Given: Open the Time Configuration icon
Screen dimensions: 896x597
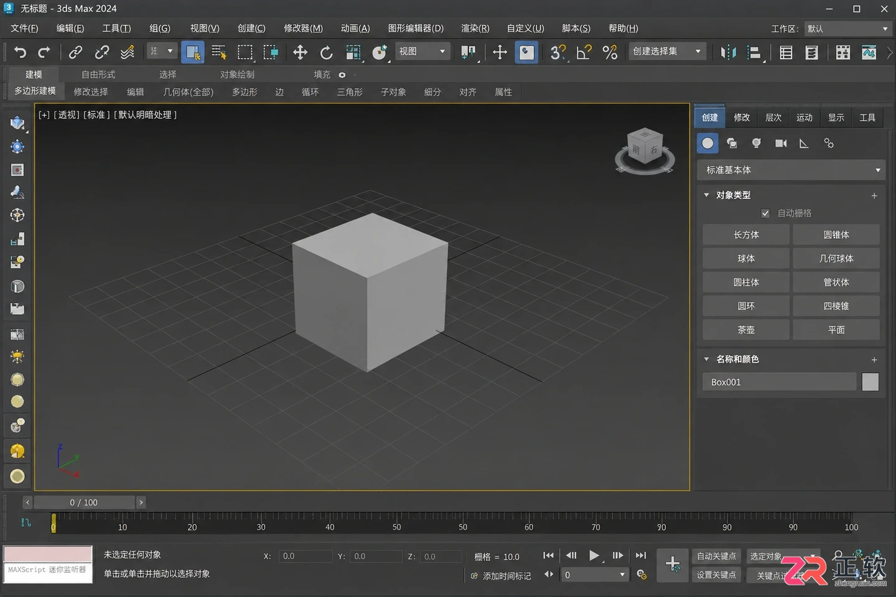Looking at the screenshot, I should (x=642, y=575).
